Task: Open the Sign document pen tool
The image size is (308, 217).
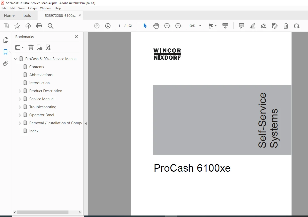Action: [263, 26]
